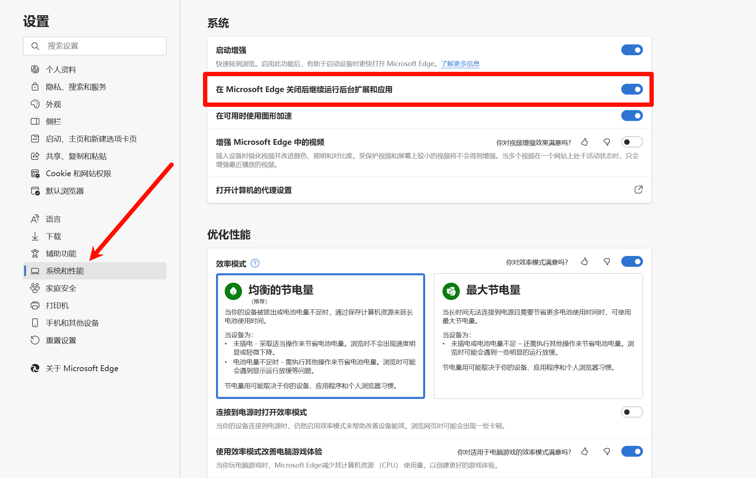Click the icon beside 启动、主页和新建选项卡页
756x478 pixels.
(35, 139)
